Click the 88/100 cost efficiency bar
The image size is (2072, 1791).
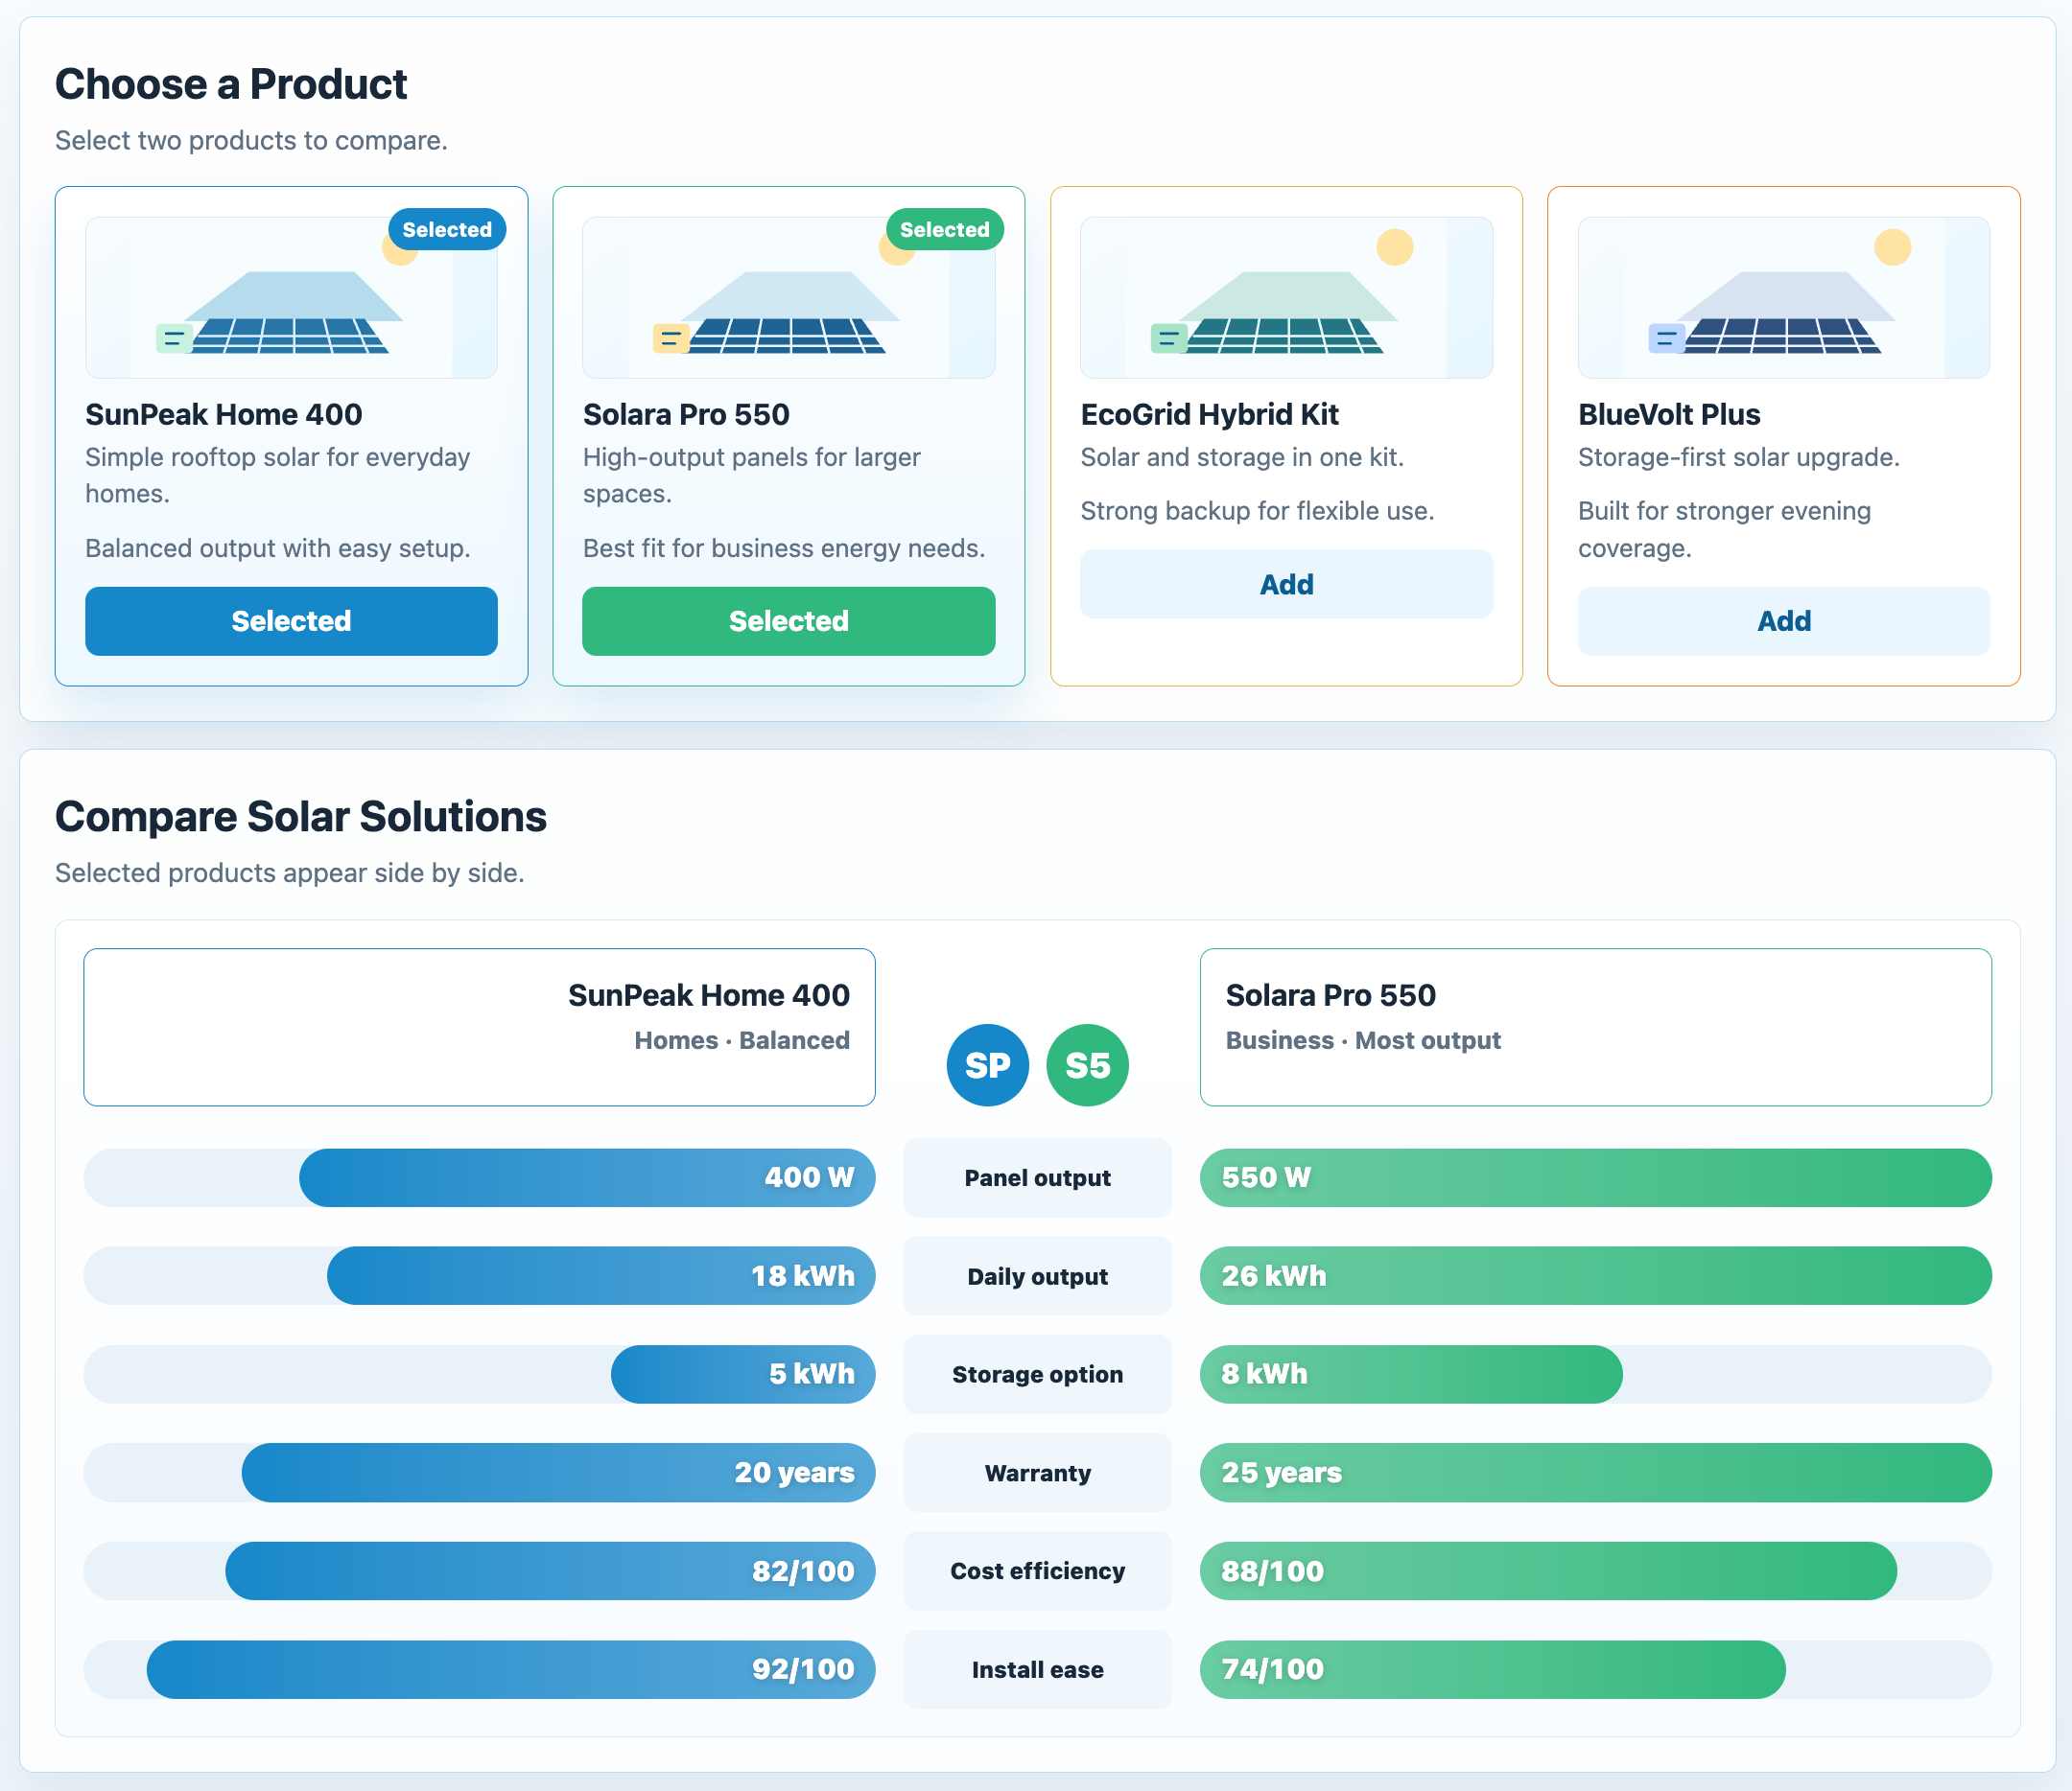pos(1548,1570)
